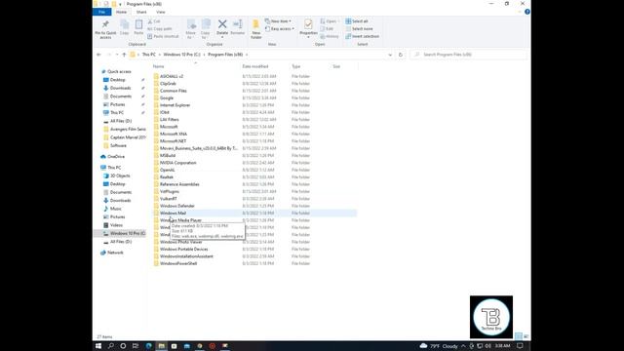Click This PC in the address path
This screenshot has height=351, width=624.
click(x=149, y=55)
